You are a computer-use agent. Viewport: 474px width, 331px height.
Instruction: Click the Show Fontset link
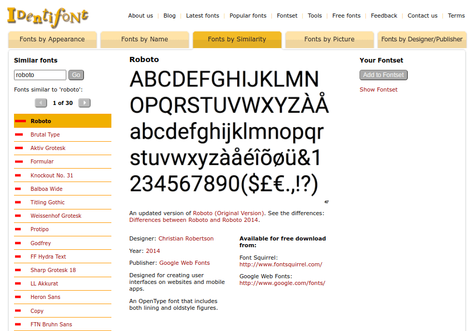coord(379,89)
